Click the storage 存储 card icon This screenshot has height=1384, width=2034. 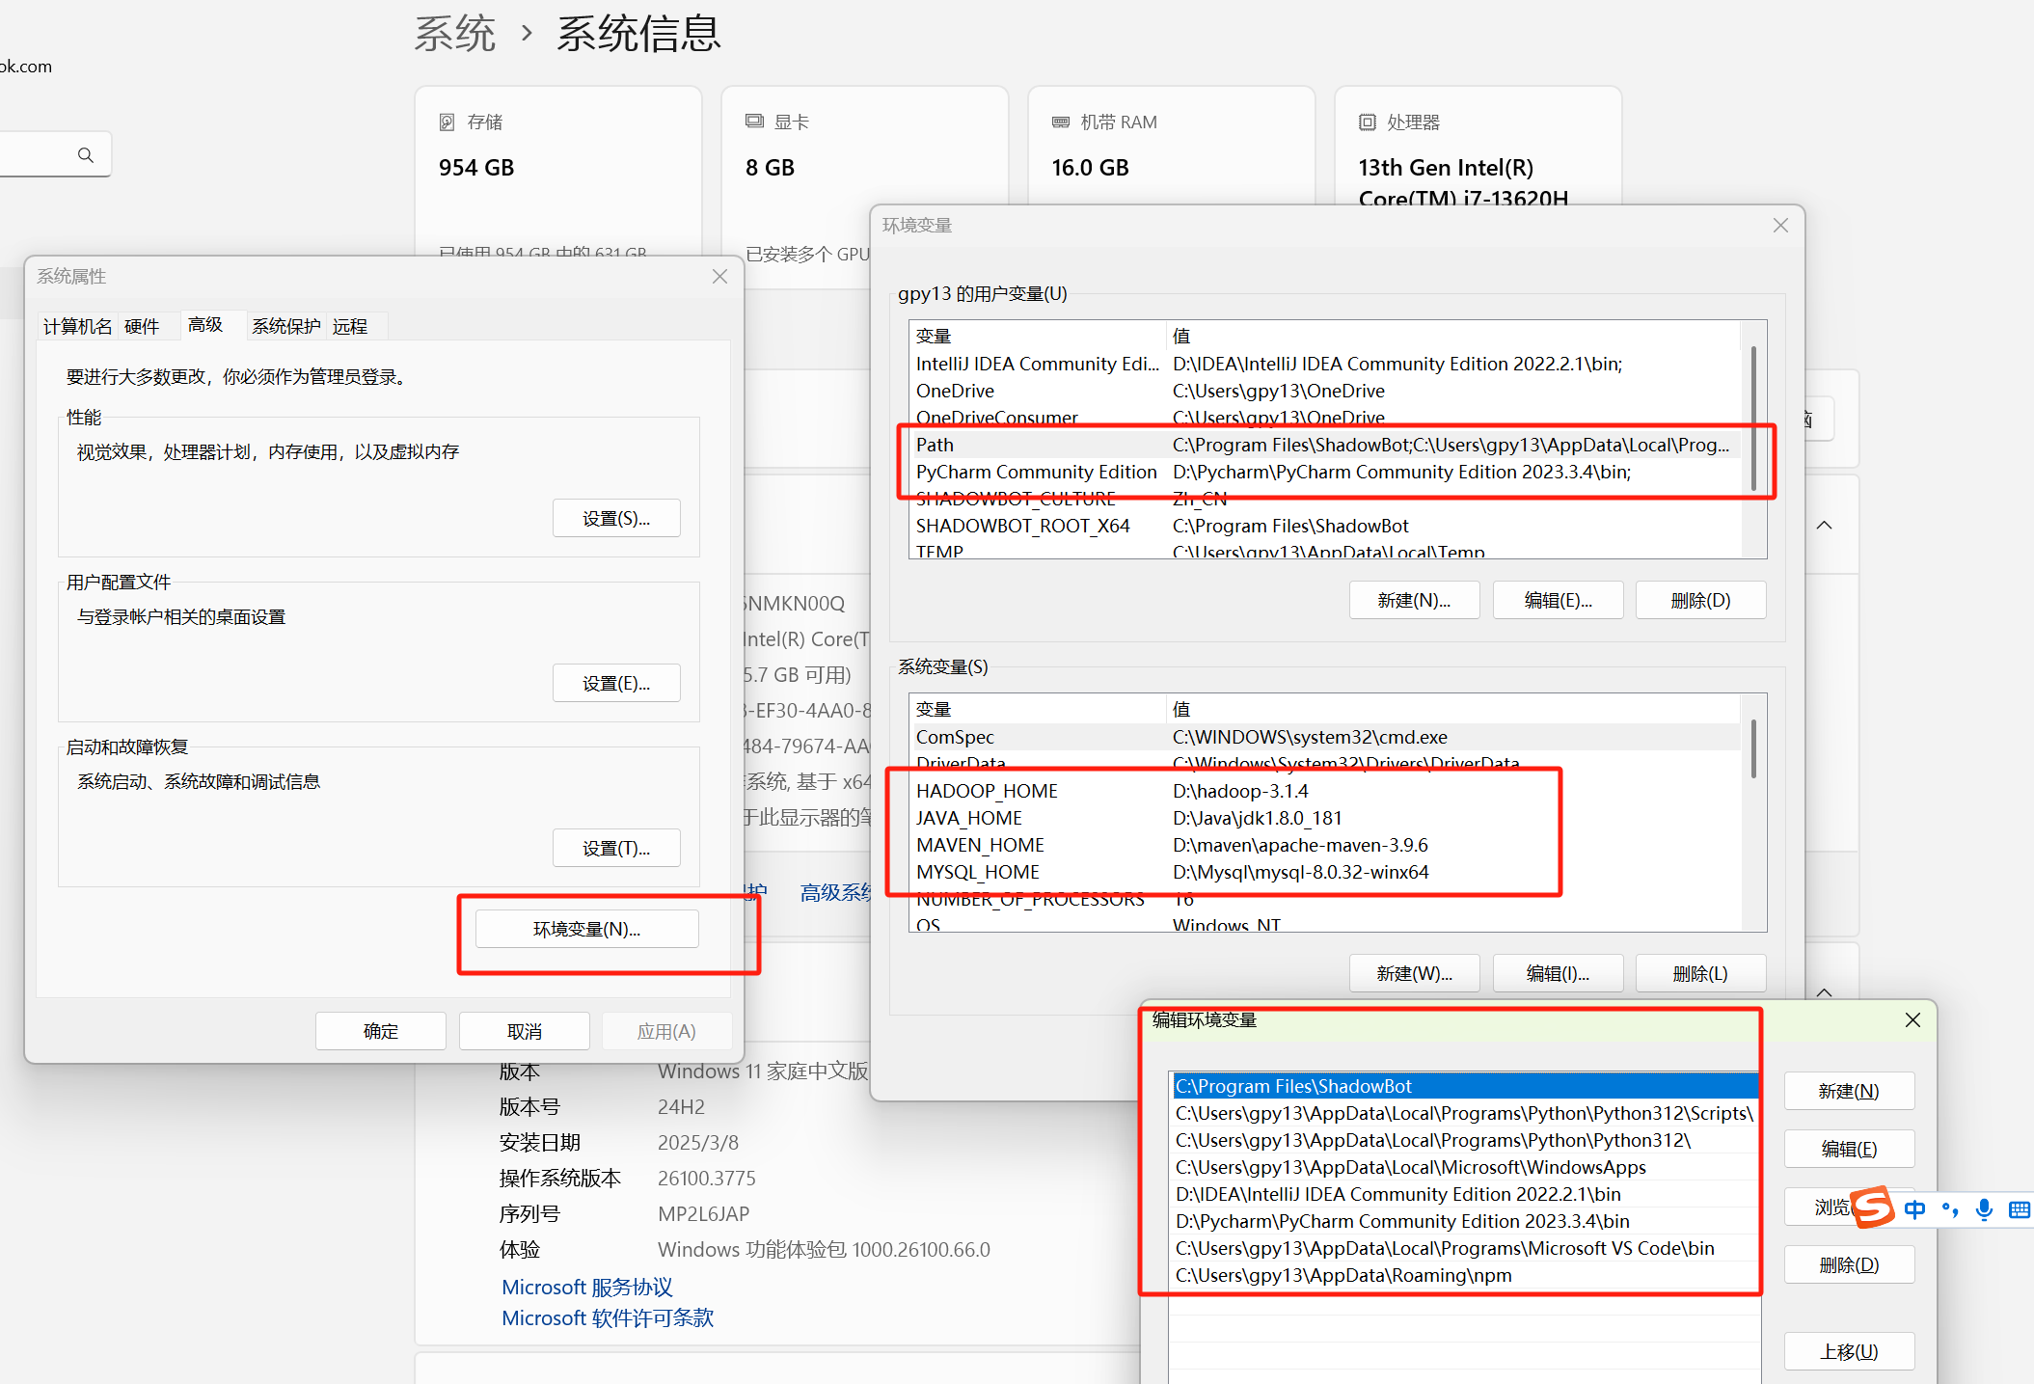[447, 122]
